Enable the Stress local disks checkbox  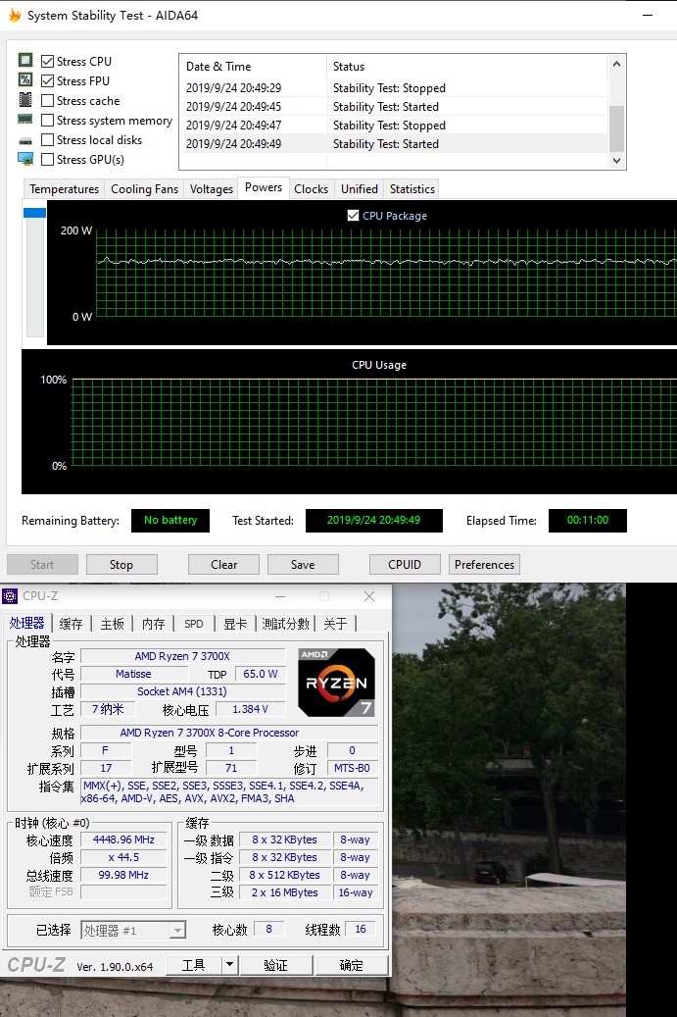click(x=47, y=139)
